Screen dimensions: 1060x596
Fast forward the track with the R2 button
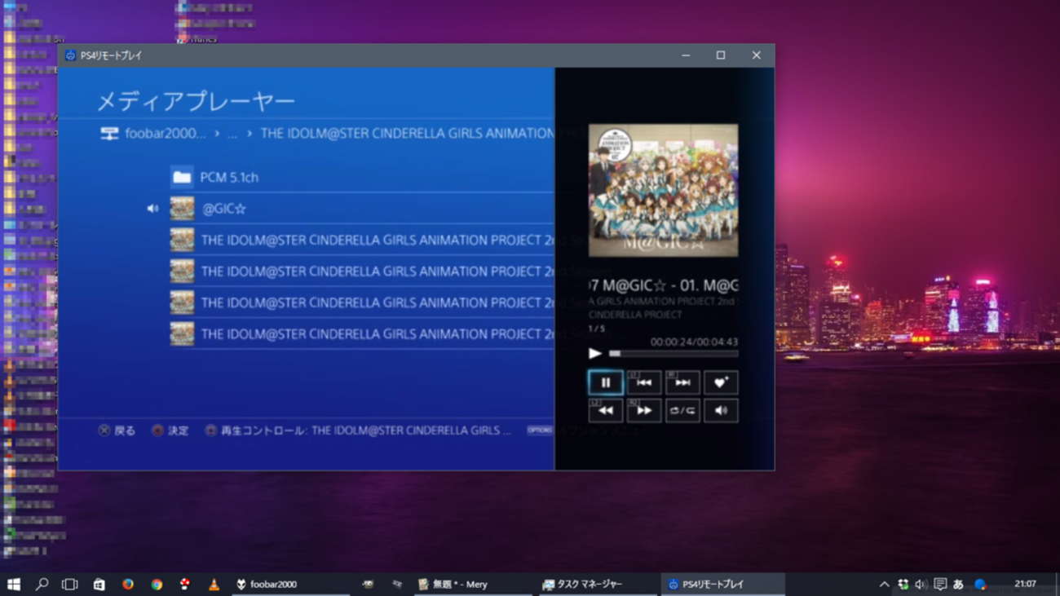643,410
